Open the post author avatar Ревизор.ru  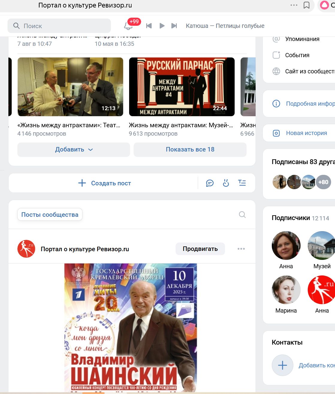tap(26, 249)
